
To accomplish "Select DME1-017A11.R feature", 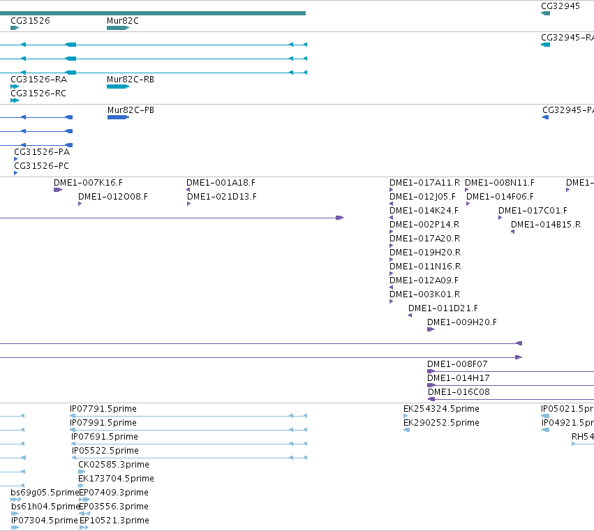I will [392, 190].
